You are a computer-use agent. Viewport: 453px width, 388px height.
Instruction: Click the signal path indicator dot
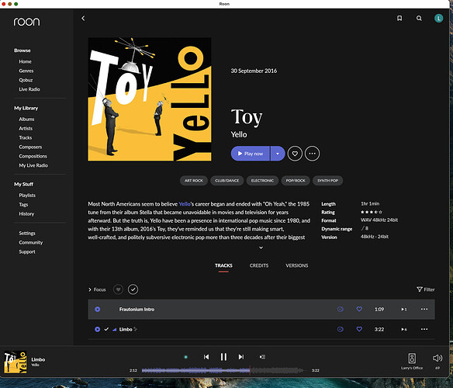pos(185,357)
